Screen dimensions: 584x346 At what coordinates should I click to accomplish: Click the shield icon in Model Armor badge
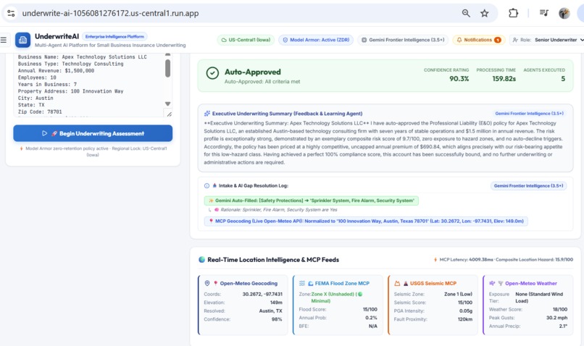click(x=285, y=40)
